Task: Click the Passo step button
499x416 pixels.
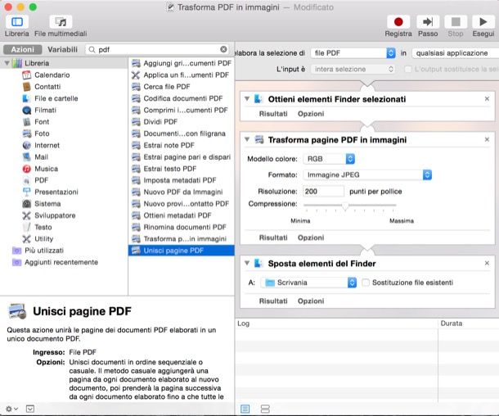Action: point(428,21)
